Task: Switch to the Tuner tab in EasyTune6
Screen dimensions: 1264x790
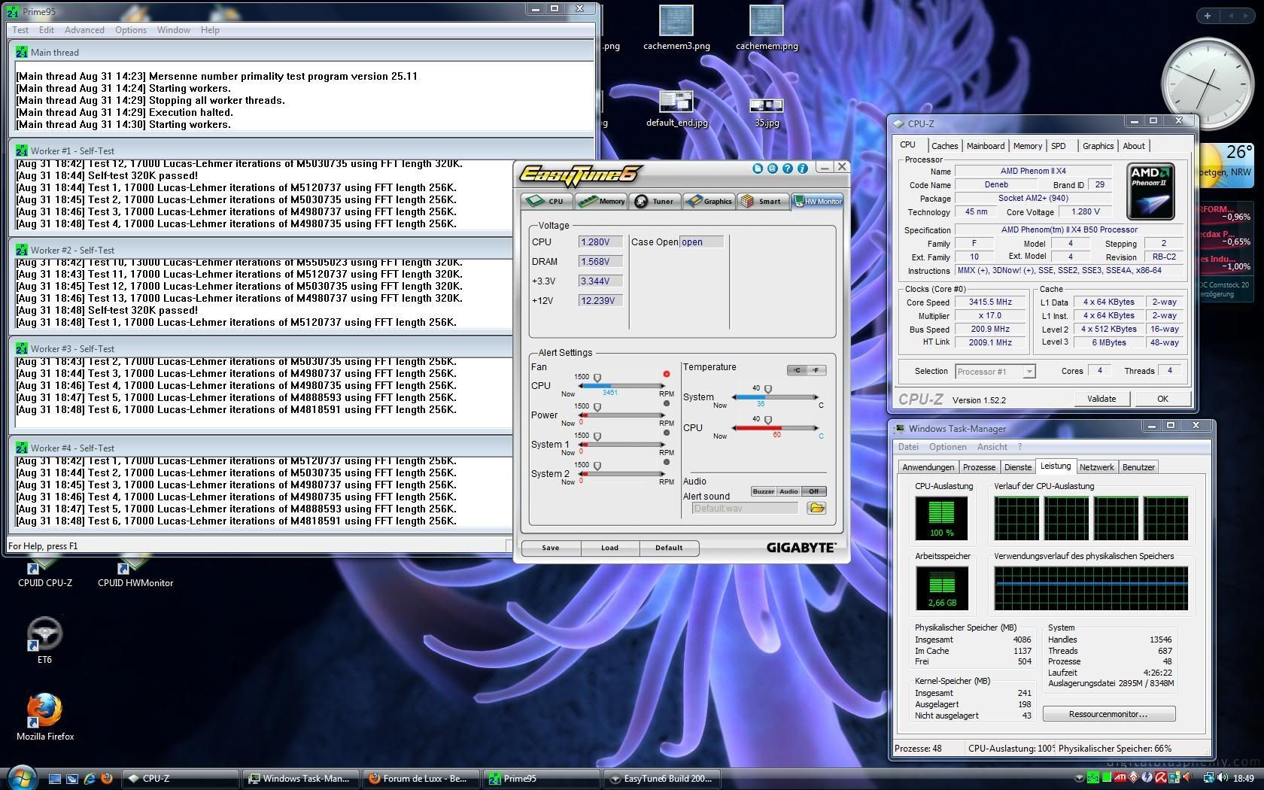Action: coord(656,201)
